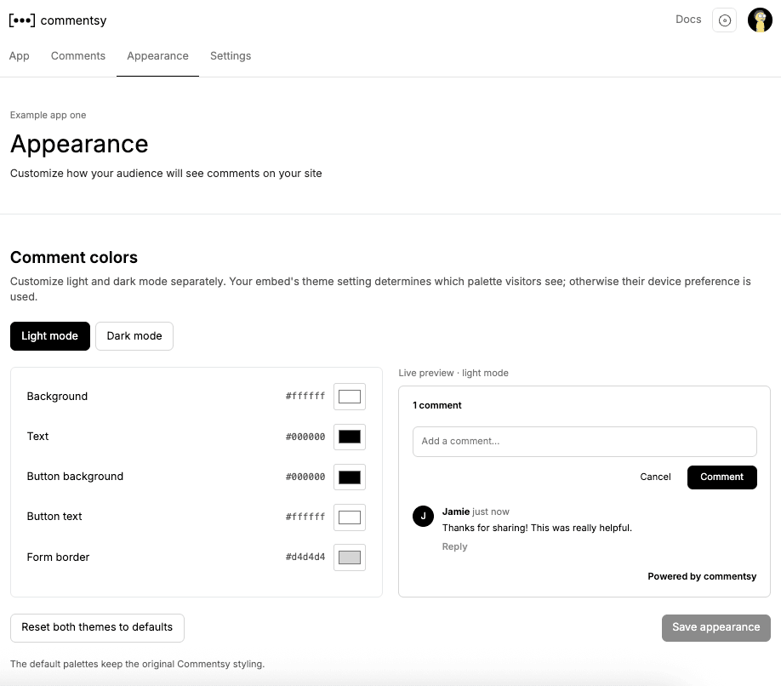781x686 pixels.
Task: Click the commentsy bracket logo icon
Action: click(x=22, y=20)
